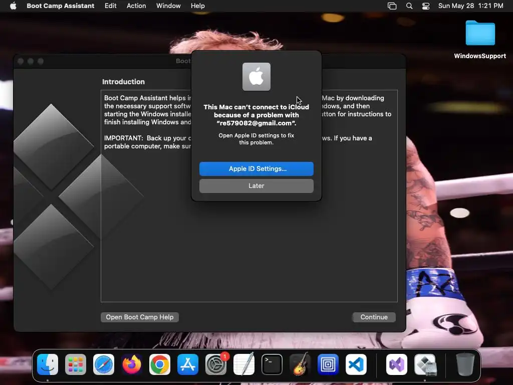
Task: Open the Window menu
Action: point(168,6)
